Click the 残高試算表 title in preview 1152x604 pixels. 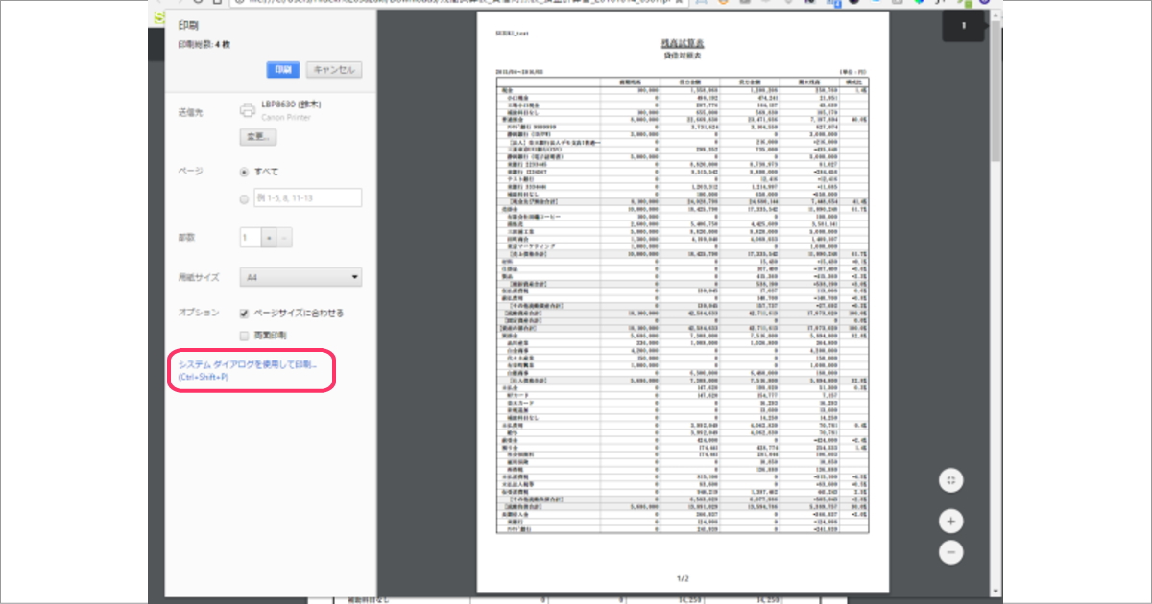(683, 44)
